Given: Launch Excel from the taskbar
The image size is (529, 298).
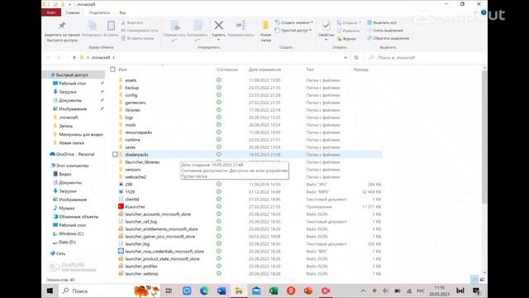Looking at the screenshot, I should pyautogui.click(x=274, y=291).
